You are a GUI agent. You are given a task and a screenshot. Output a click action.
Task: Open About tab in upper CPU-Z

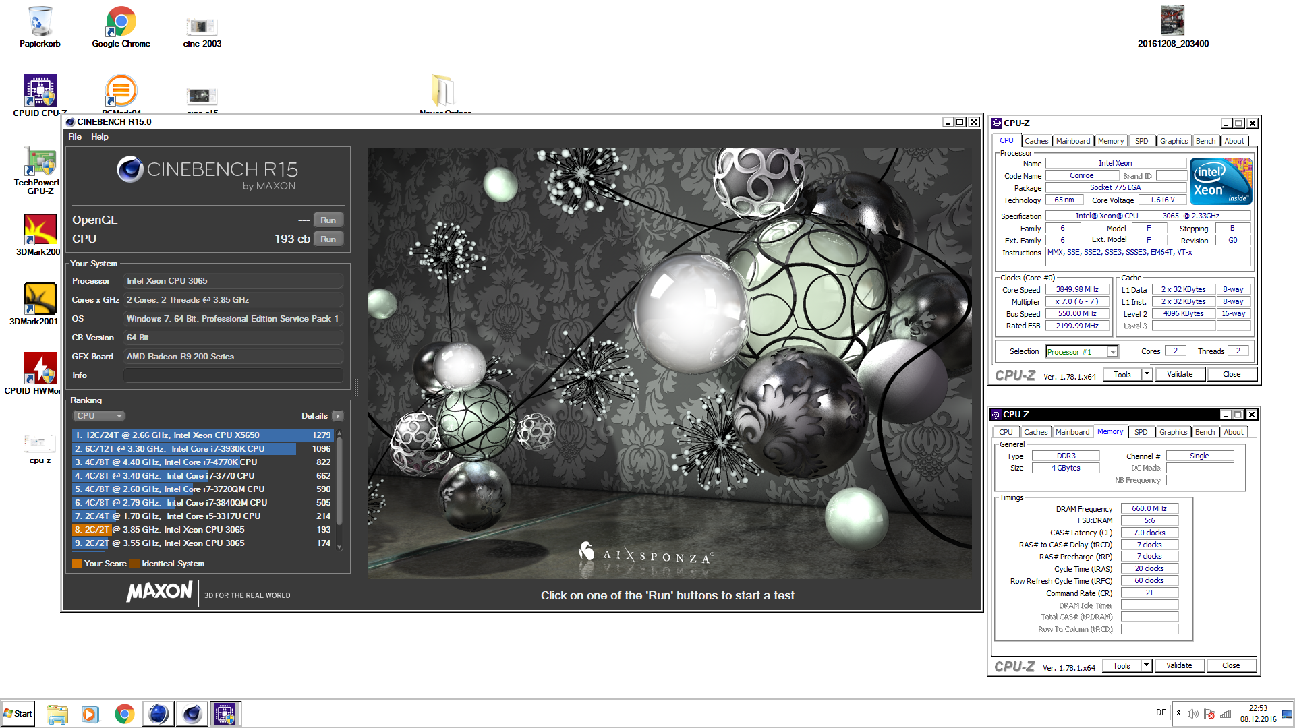[1234, 141]
